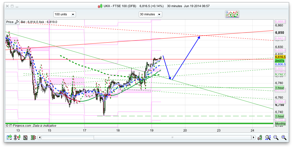The height and width of the screenshot is (148, 293).
Task: Click the zoom-fit magnifier with blue arrows
Action: click(x=268, y=137)
